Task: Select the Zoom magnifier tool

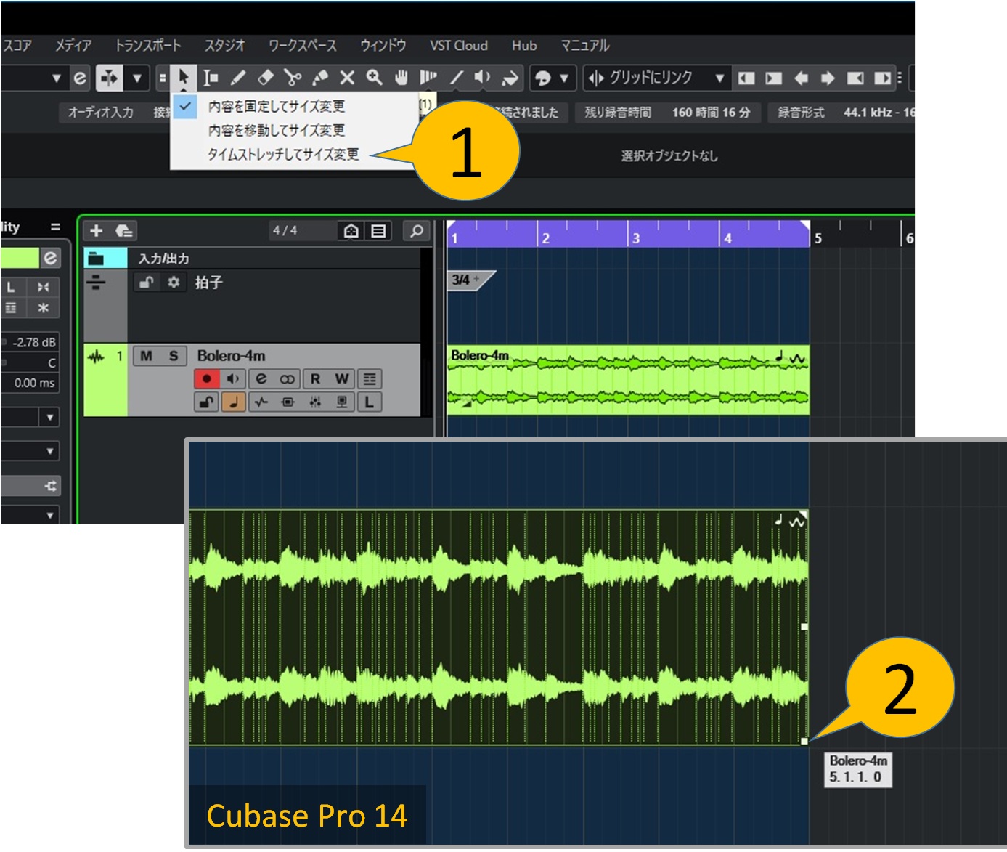Action: tap(375, 78)
